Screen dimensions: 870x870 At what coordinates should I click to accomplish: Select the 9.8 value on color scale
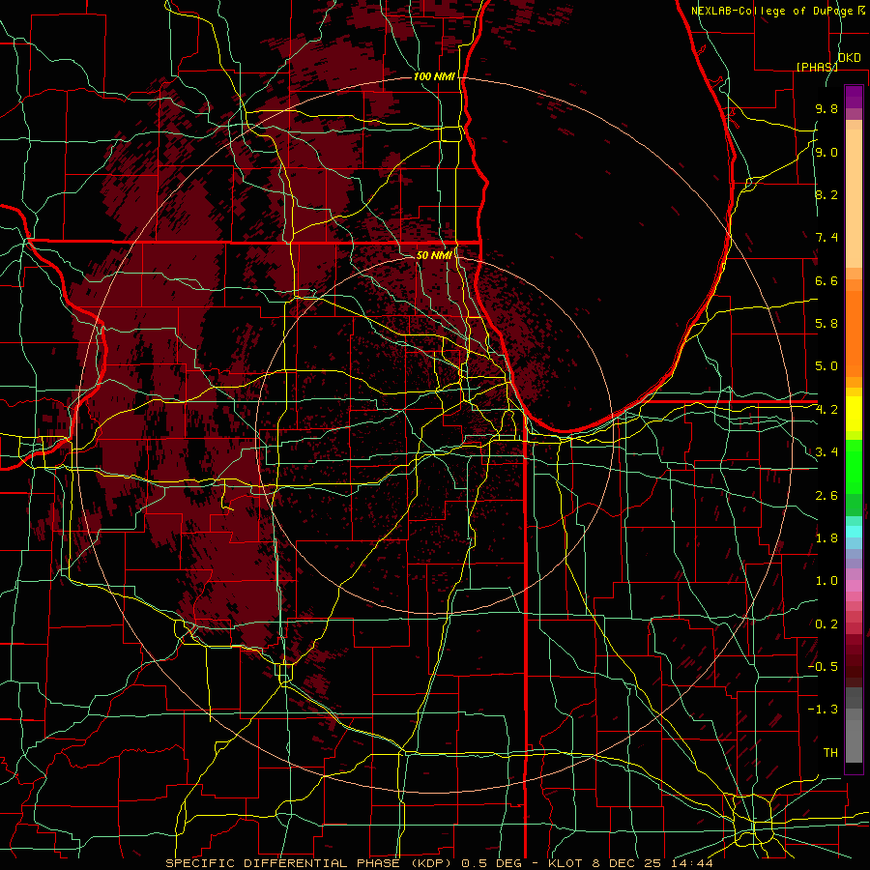(x=826, y=108)
